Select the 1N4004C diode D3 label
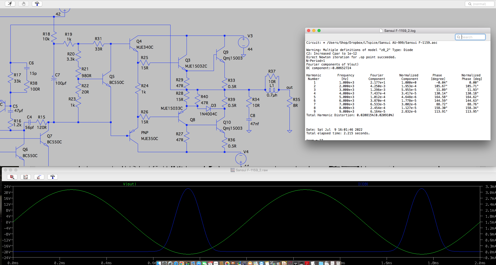The width and height of the screenshot is (496, 265). [x=208, y=114]
